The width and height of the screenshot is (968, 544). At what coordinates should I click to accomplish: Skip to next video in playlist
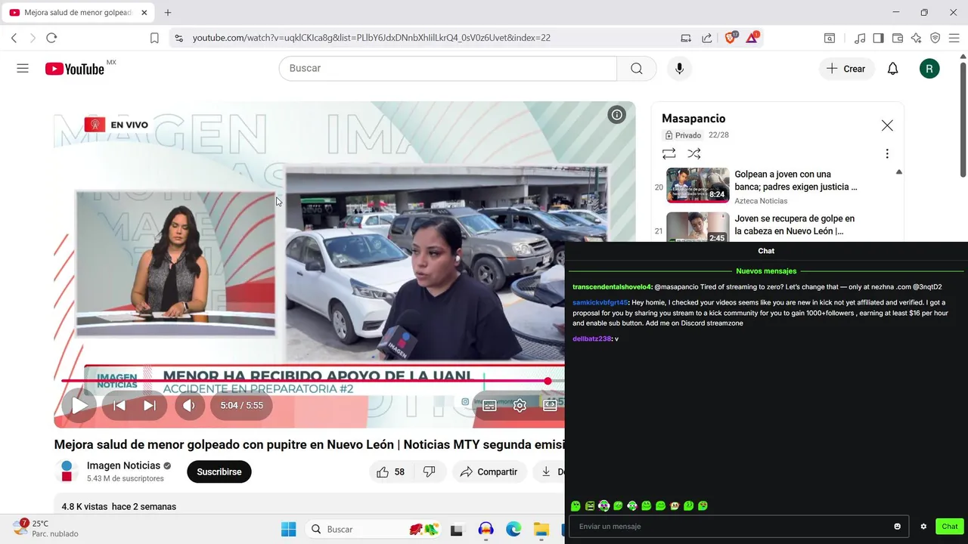point(150,406)
